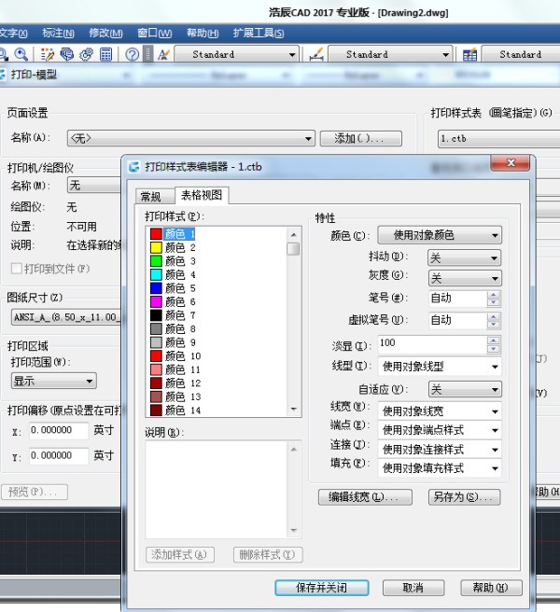Click the 添加()... button in print dialog
The width and height of the screenshot is (560, 612).
(x=361, y=139)
